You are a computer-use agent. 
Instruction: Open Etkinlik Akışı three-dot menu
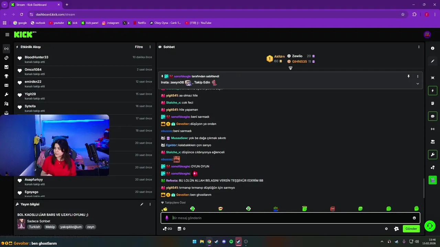click(x=150, y=47)
